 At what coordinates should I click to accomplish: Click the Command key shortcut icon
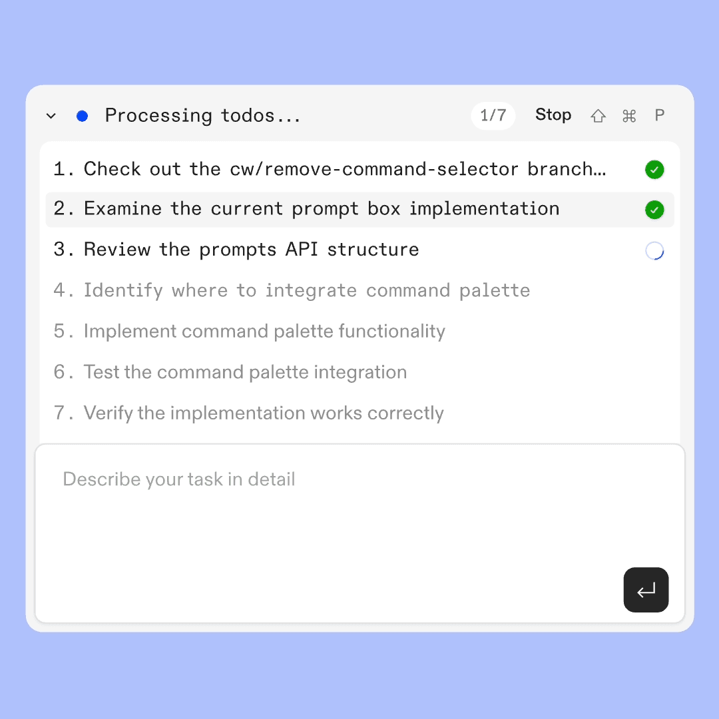point(629,116)
